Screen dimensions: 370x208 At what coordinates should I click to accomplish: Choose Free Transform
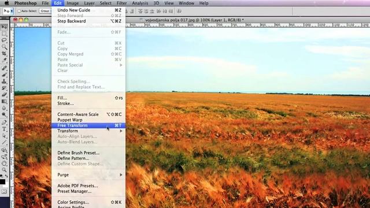pos(88,125)
